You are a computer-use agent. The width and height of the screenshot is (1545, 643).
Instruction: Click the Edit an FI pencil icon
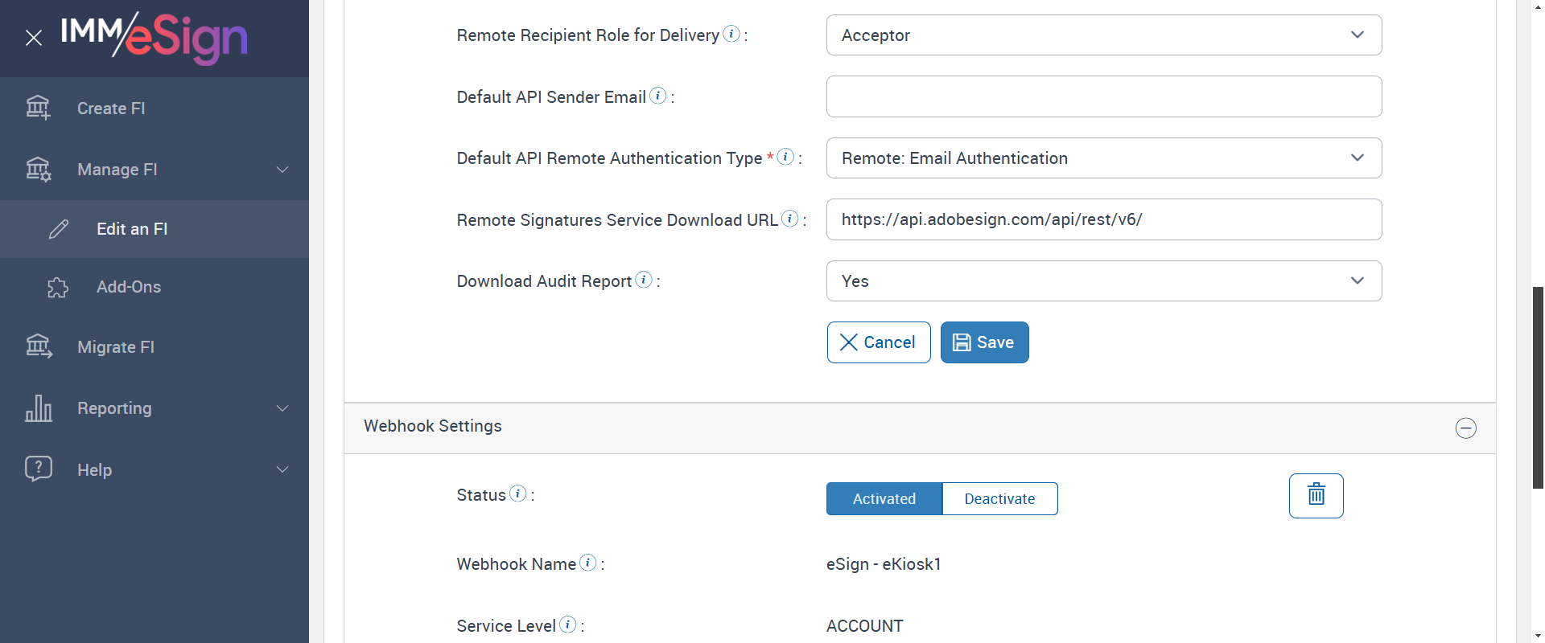(x=59, y=229)
